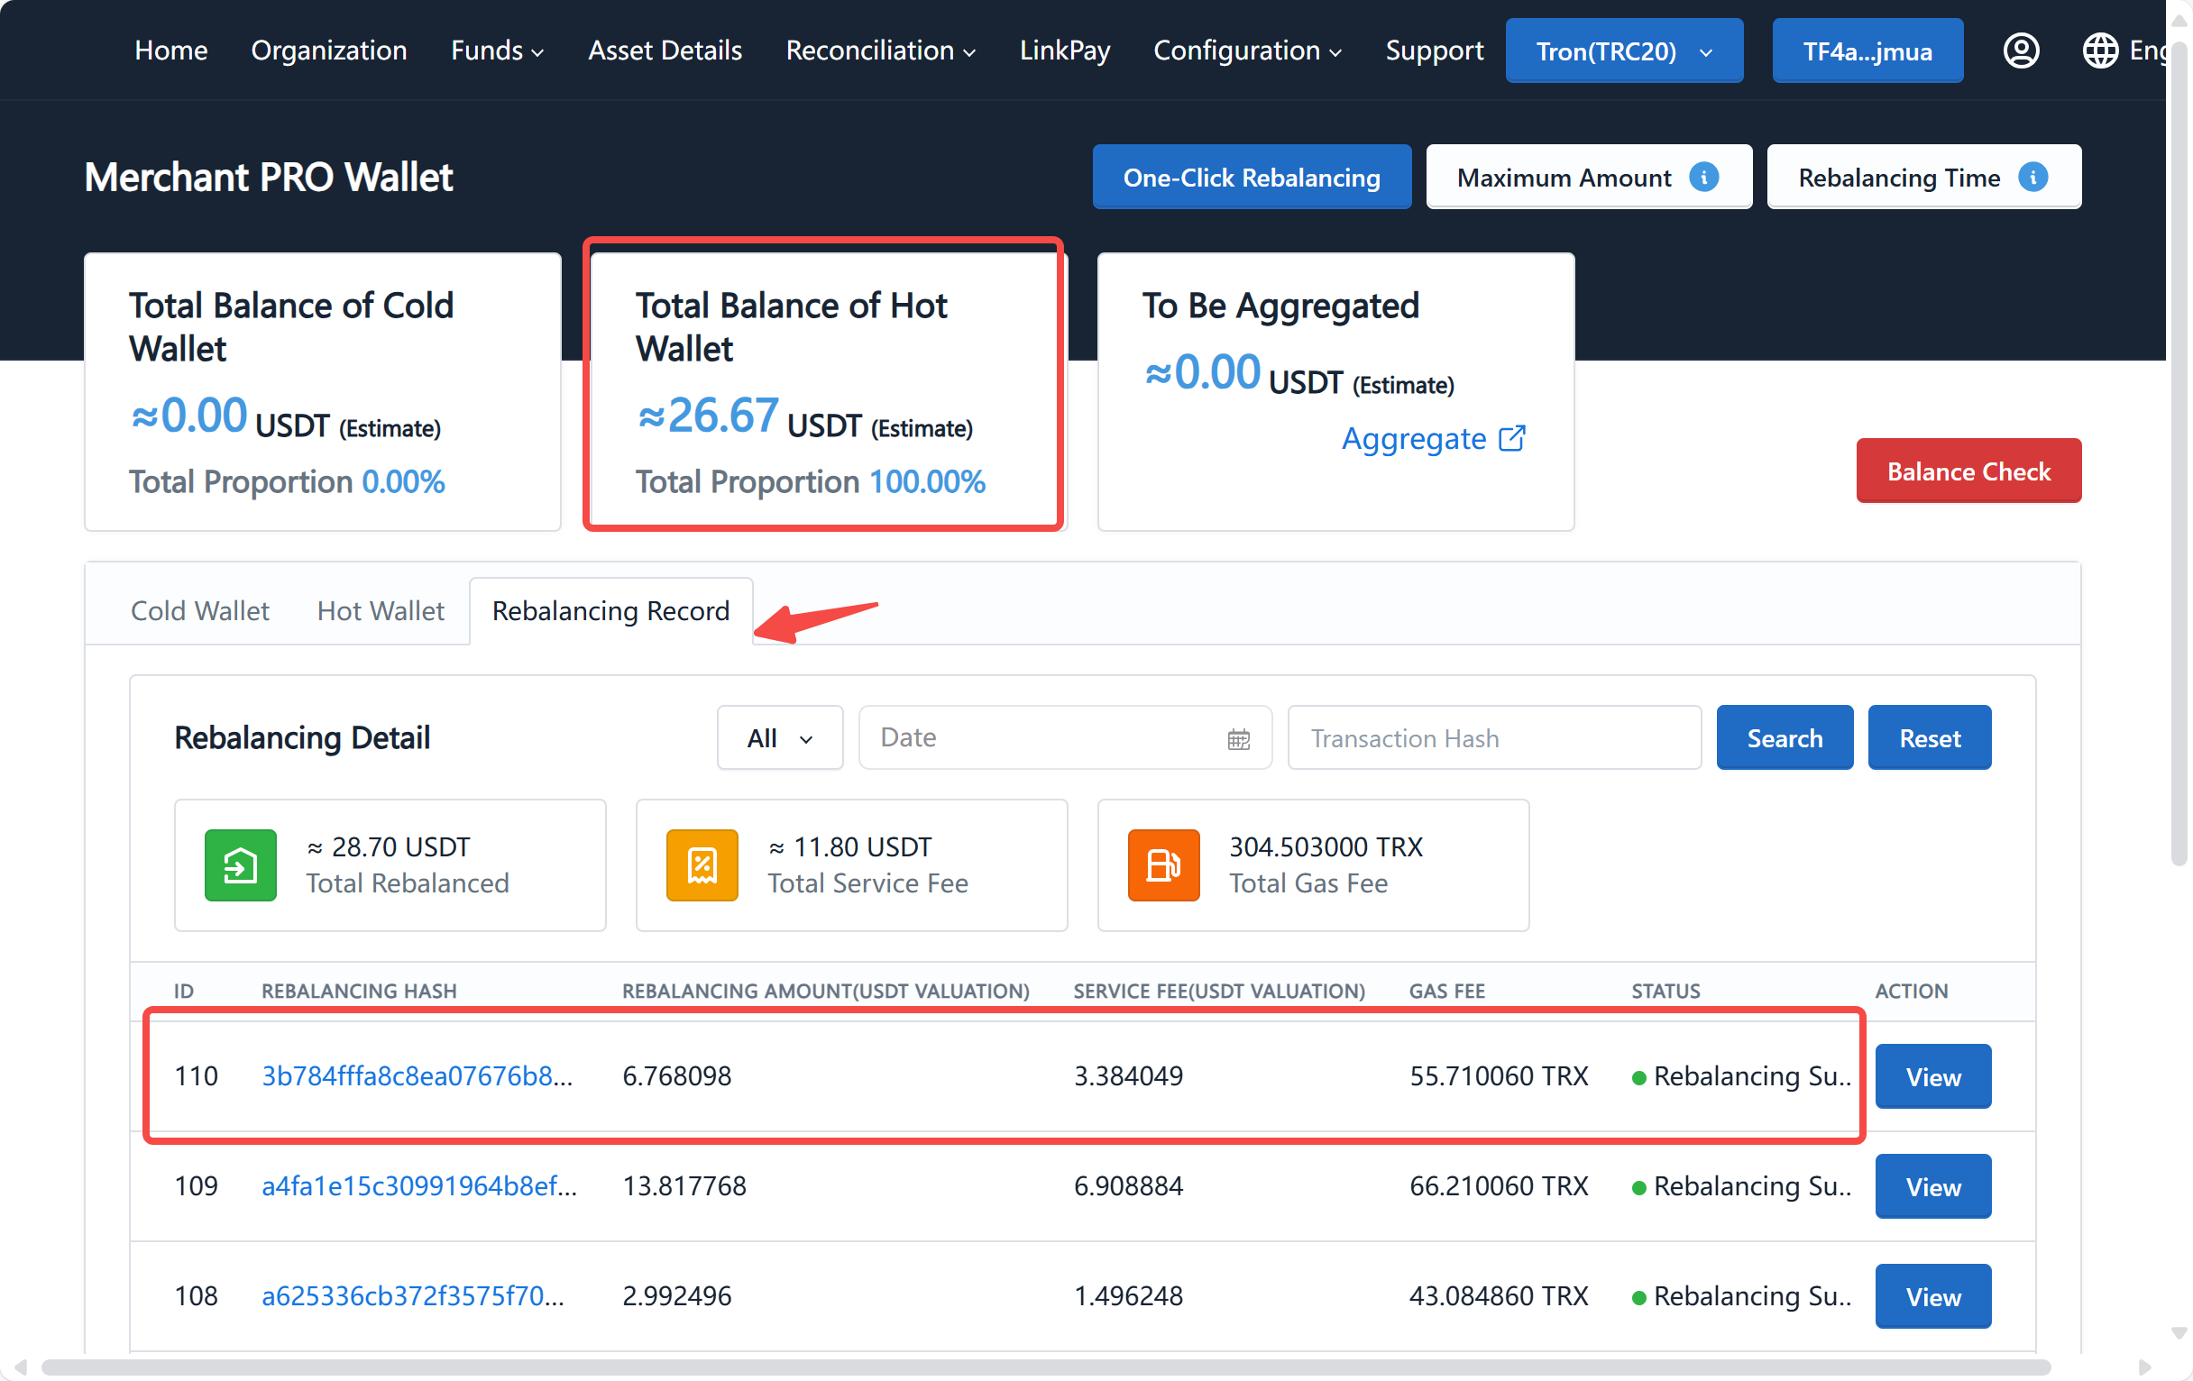Viewport: 2193px width, 1381px height.
Task: Click the 304.503000 TRX total gas fee
Action: tap(1326, 846)
